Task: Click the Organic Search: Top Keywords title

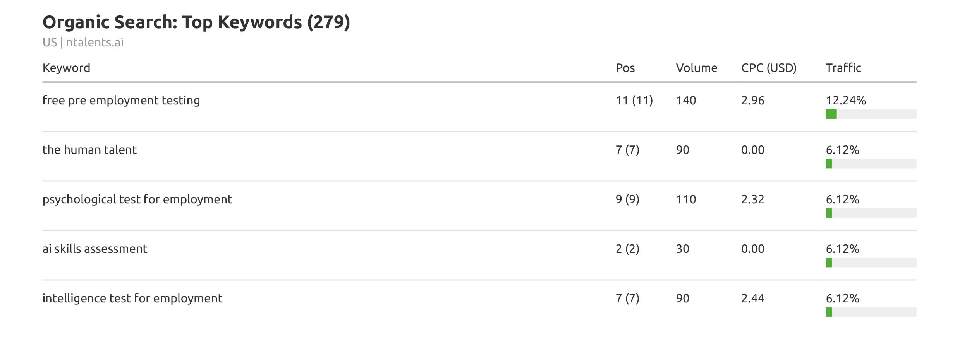Action: click(196, 22)
